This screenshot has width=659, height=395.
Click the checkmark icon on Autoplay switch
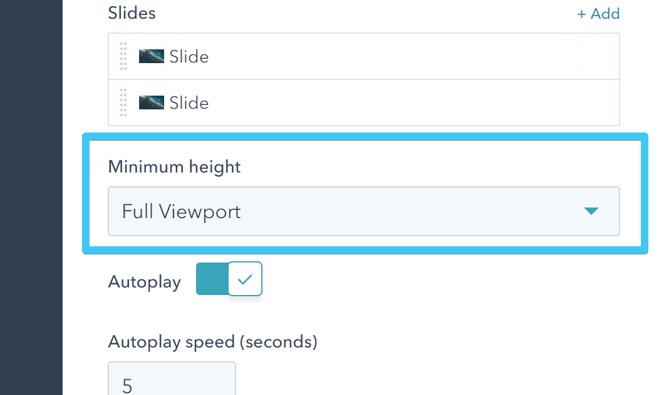click(x=245, y=279)
